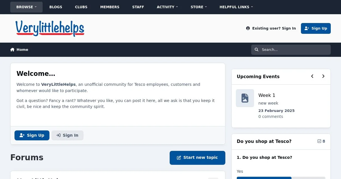Open the Week 1 event title
This screenshot has height=179, width=341.
click(267, 95)
